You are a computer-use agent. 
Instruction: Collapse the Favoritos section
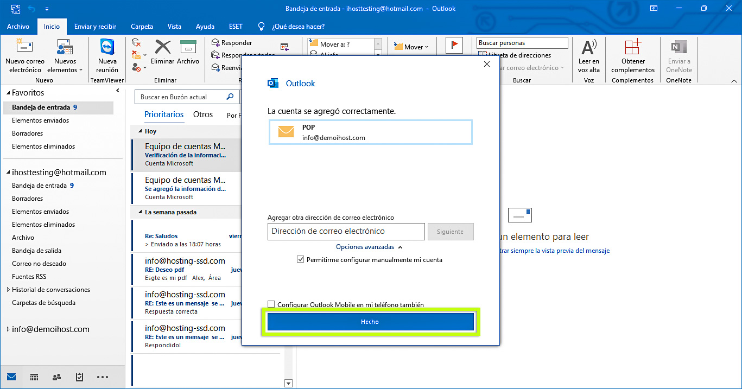pos(8,93)
